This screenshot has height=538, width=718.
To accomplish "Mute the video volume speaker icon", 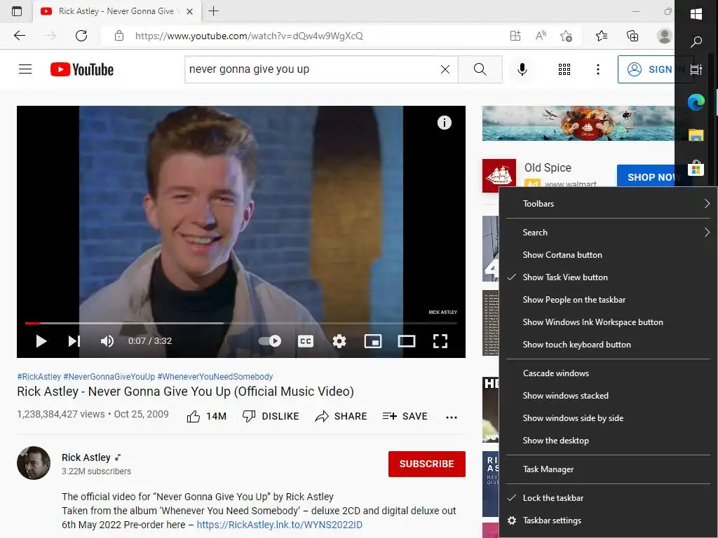I will coord(107,341).
